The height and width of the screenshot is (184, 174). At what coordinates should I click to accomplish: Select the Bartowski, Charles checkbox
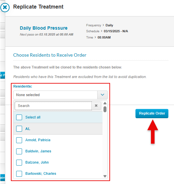[19, 174]
